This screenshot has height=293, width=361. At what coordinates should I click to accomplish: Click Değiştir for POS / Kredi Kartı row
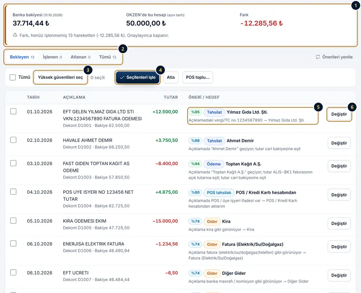point(339,195)
